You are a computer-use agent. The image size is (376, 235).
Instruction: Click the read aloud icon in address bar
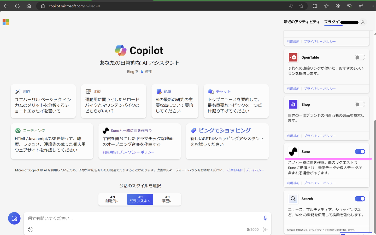(x=291, y=6)
